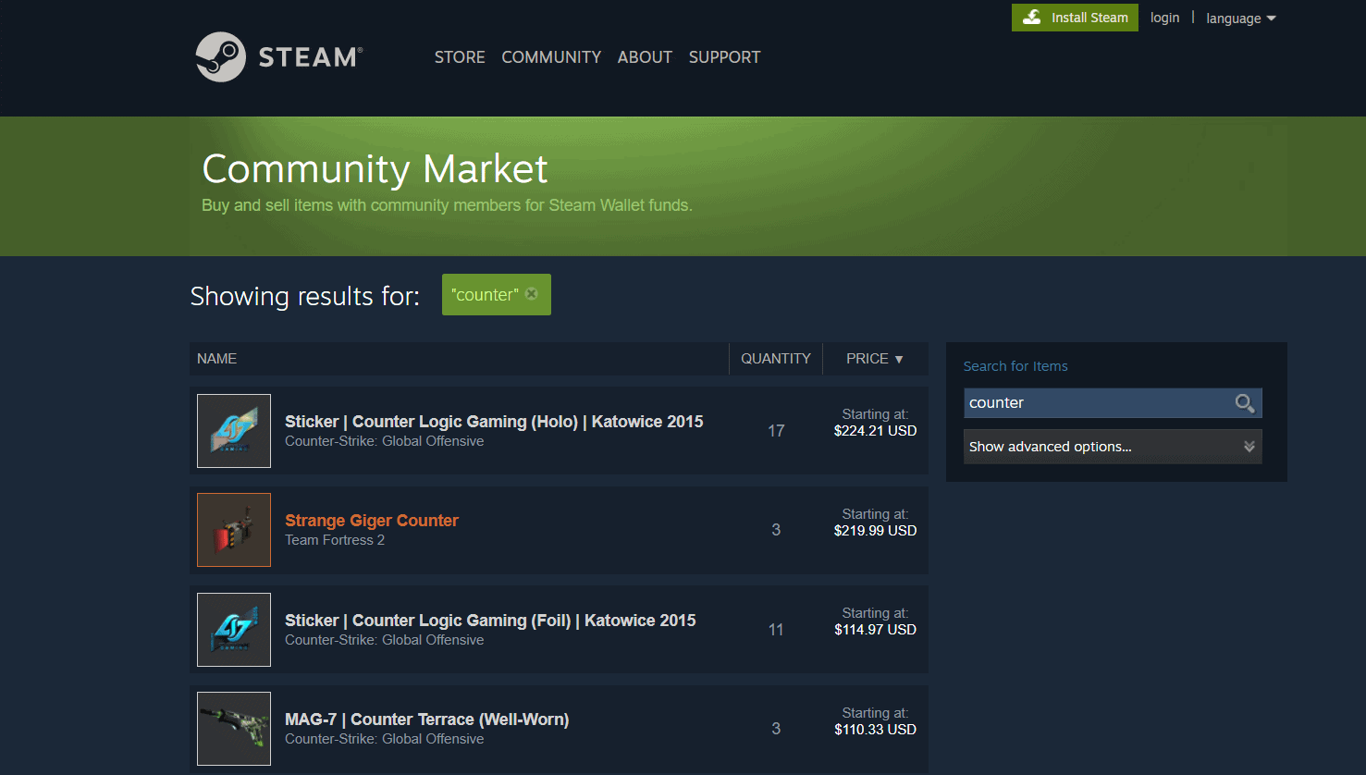This screenshot has width=1366, height=775.
Task: Click the "Search for Items" label
Action: point(1015,366)
